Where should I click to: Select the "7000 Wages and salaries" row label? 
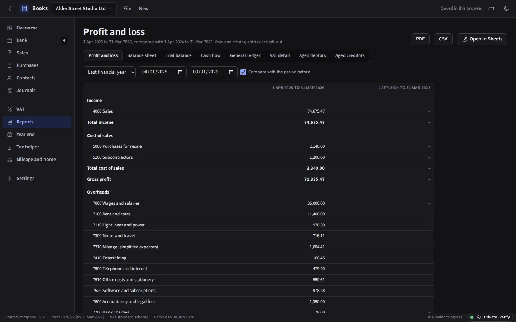(116, 204)
